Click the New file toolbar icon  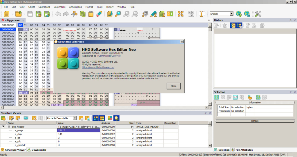[x=6, y=14]
